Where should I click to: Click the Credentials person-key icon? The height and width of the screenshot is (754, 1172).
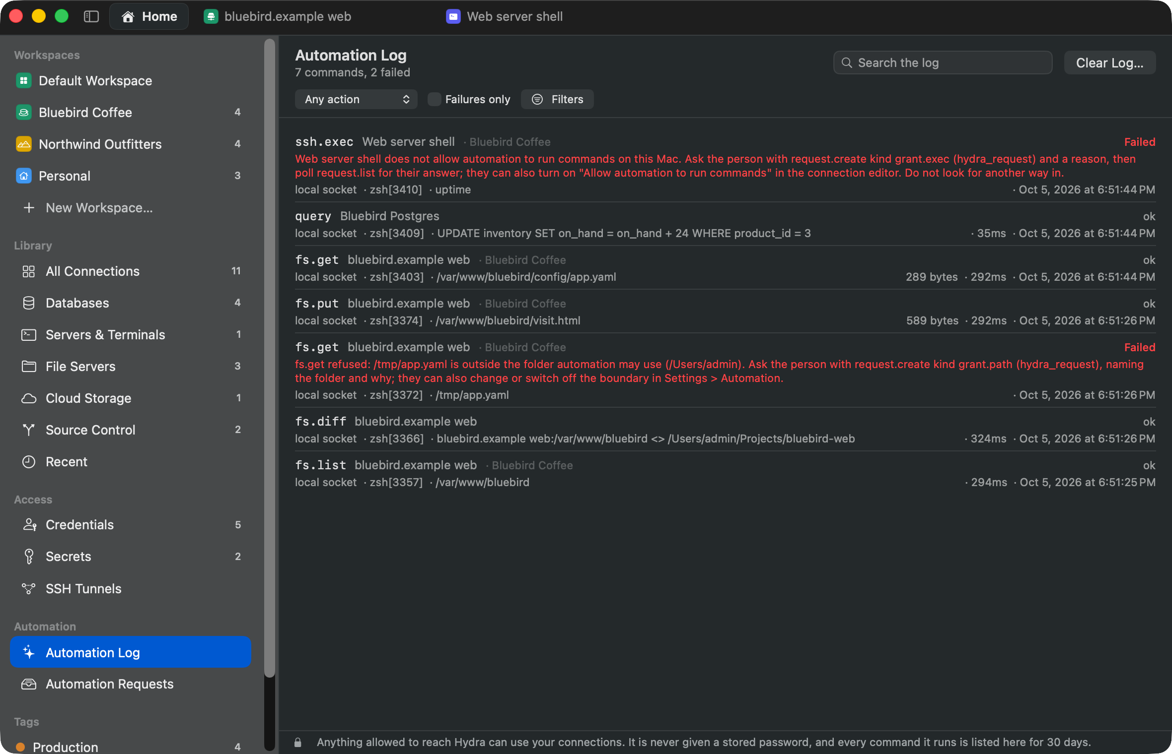click(29, 524)
